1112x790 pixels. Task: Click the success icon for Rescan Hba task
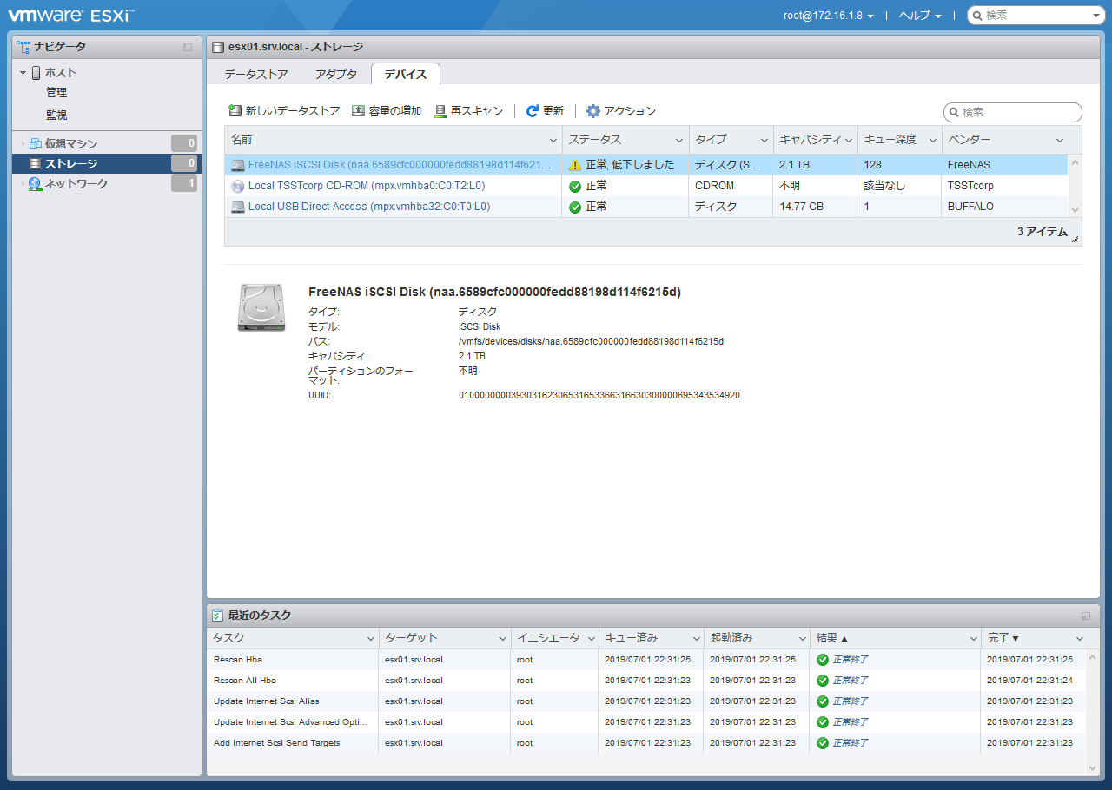point(823,660)
